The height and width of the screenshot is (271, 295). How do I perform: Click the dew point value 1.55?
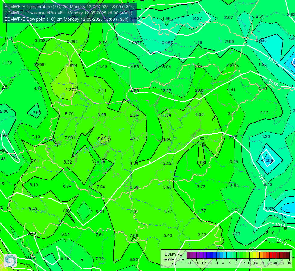click(166, 19)
